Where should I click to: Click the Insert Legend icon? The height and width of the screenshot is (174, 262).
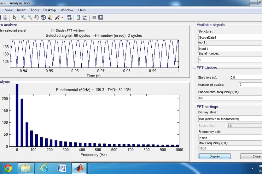tap(85, 18)
